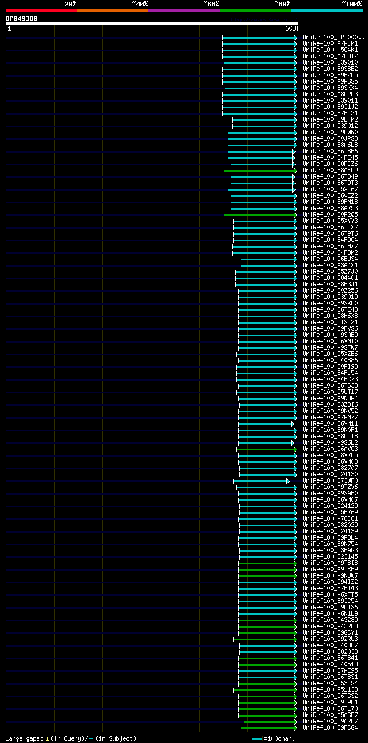Click green alignment bar for UniRef100_B8AEL9
The image size is (368, 743).
click(x=260, y=170)
